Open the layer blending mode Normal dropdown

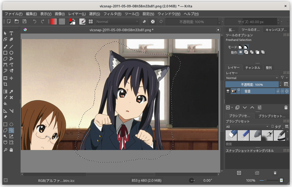252,78
